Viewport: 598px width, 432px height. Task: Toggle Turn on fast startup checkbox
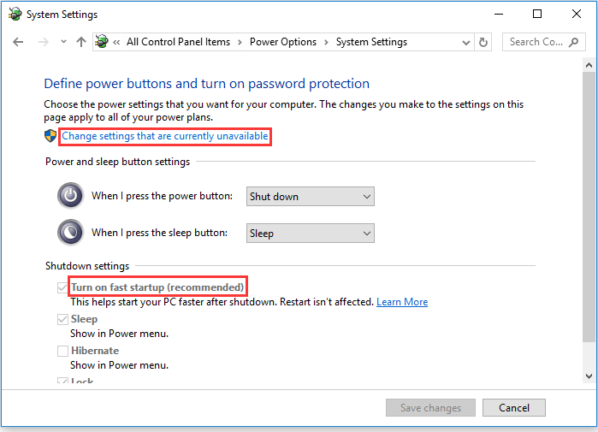[62, 287]
